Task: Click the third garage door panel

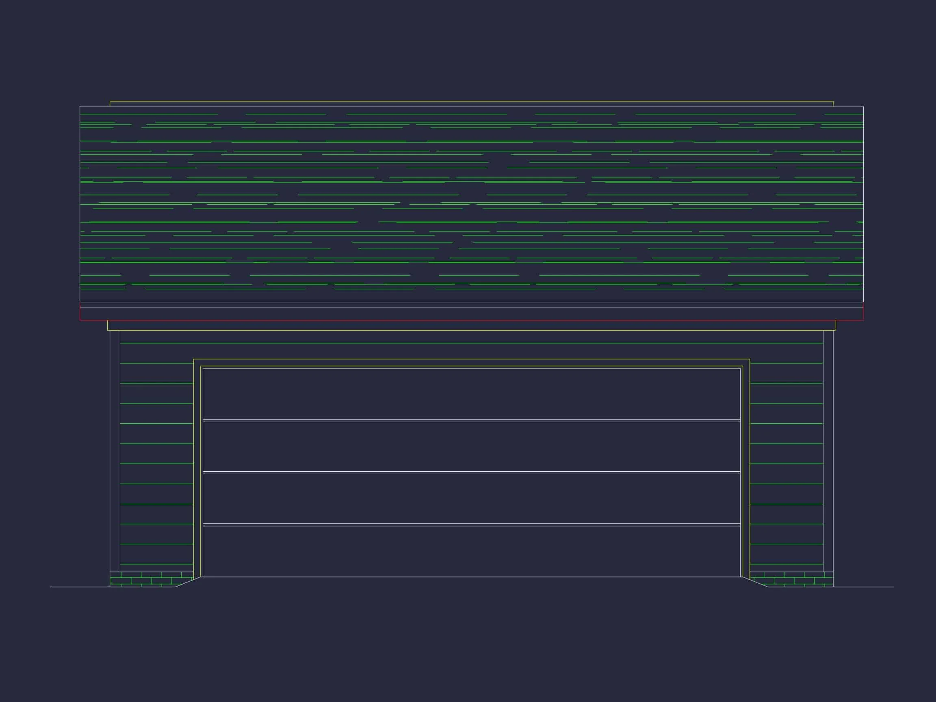Action: pyautogui.click(x=471, y=498)
